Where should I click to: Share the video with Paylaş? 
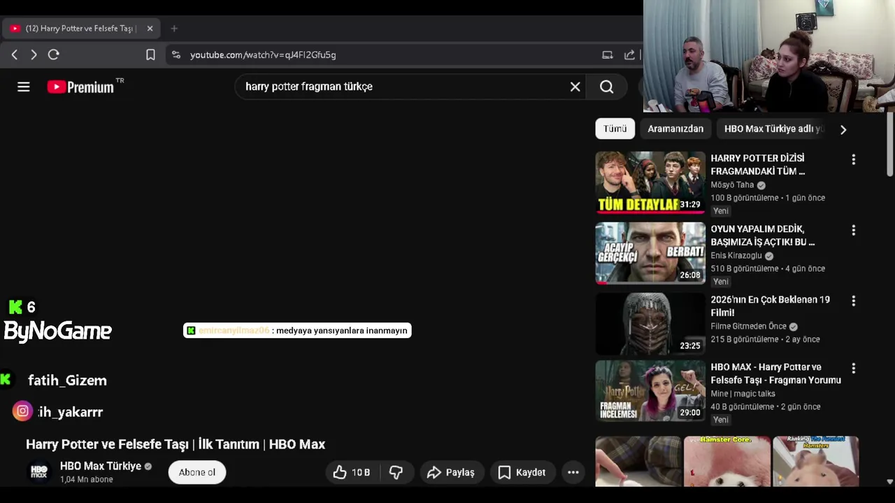(451, 472)
